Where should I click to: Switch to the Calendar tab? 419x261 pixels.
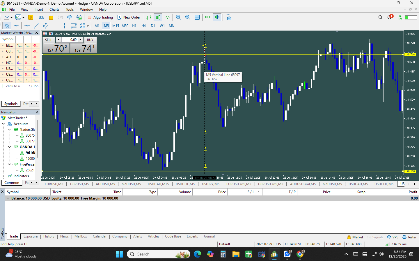point(100,236)
